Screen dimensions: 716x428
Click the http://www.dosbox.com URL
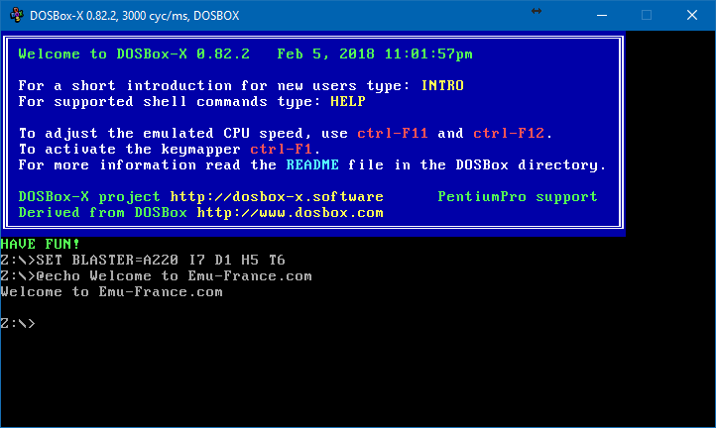coord(290,213)
